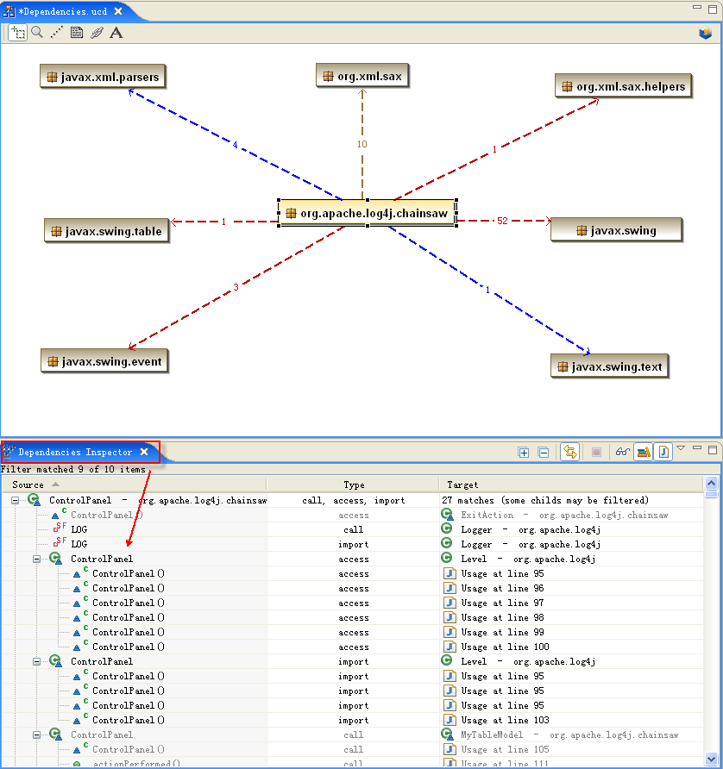This screenshot has width=723, height=769.
Task: Select the javax.swing package node
Action: coord(617,230)
